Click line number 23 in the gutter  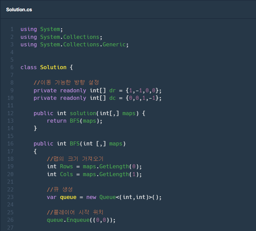11,197
